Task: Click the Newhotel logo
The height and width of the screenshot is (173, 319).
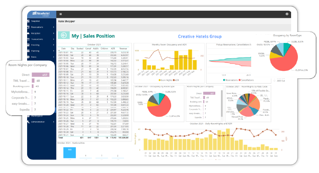Action: (41, 14)
